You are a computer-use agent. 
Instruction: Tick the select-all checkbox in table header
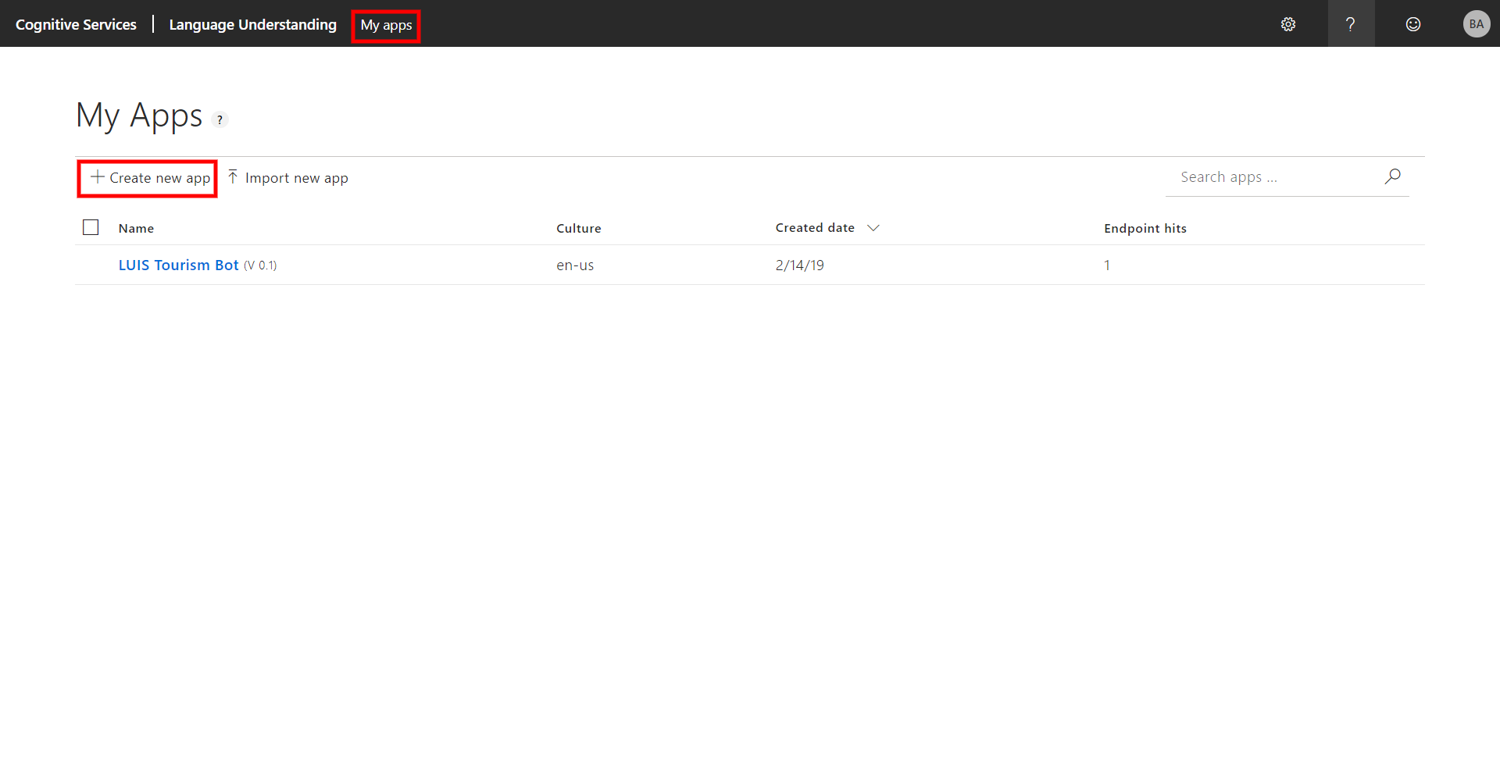point(91,227)
